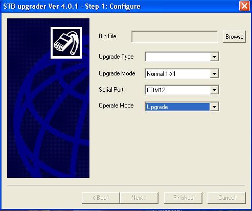The width and height of the screenshot is (252, 211).
Task: Click the Operate Mode label
Action: (116, 106)
